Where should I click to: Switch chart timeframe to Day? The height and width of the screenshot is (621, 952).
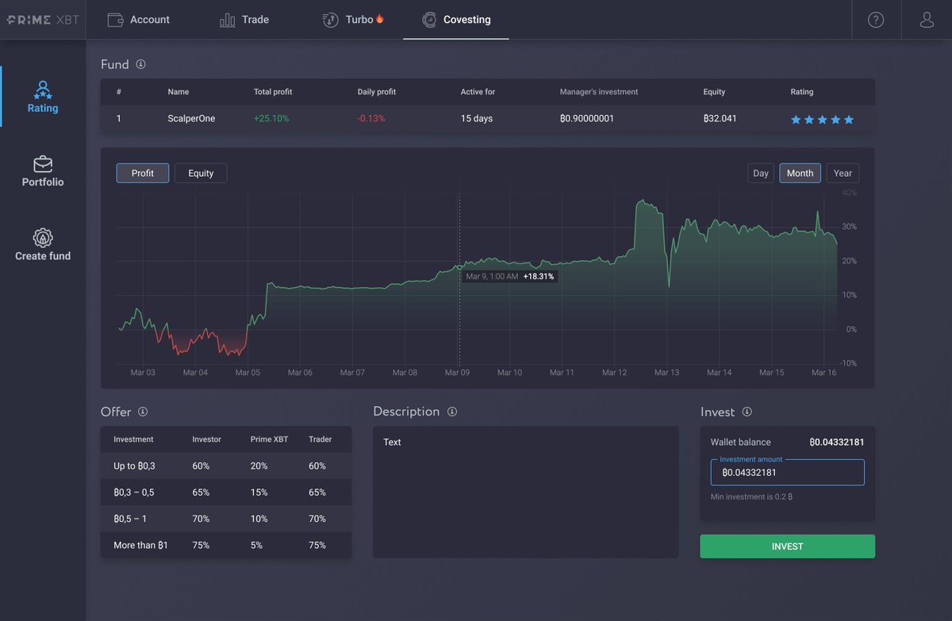[x=760, y=172]
